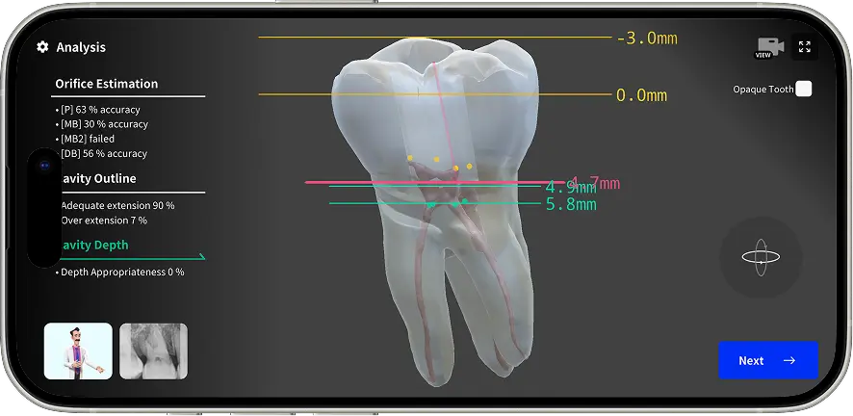Click 'Over extension 7 %' entry
The image size is (853, 416).
(103, 221)
